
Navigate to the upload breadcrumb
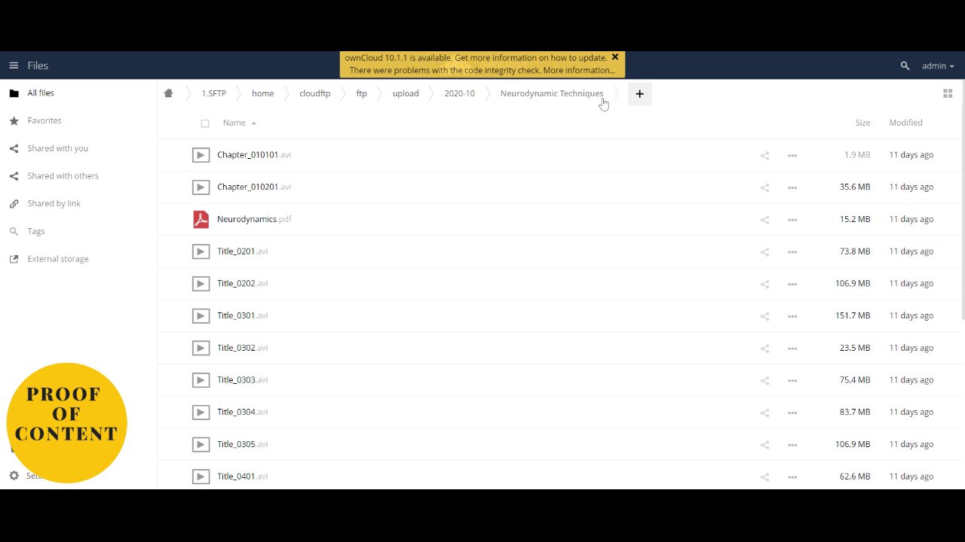[406, 93]
